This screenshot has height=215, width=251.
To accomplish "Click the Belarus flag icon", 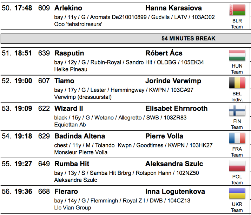I will (237, 10).
